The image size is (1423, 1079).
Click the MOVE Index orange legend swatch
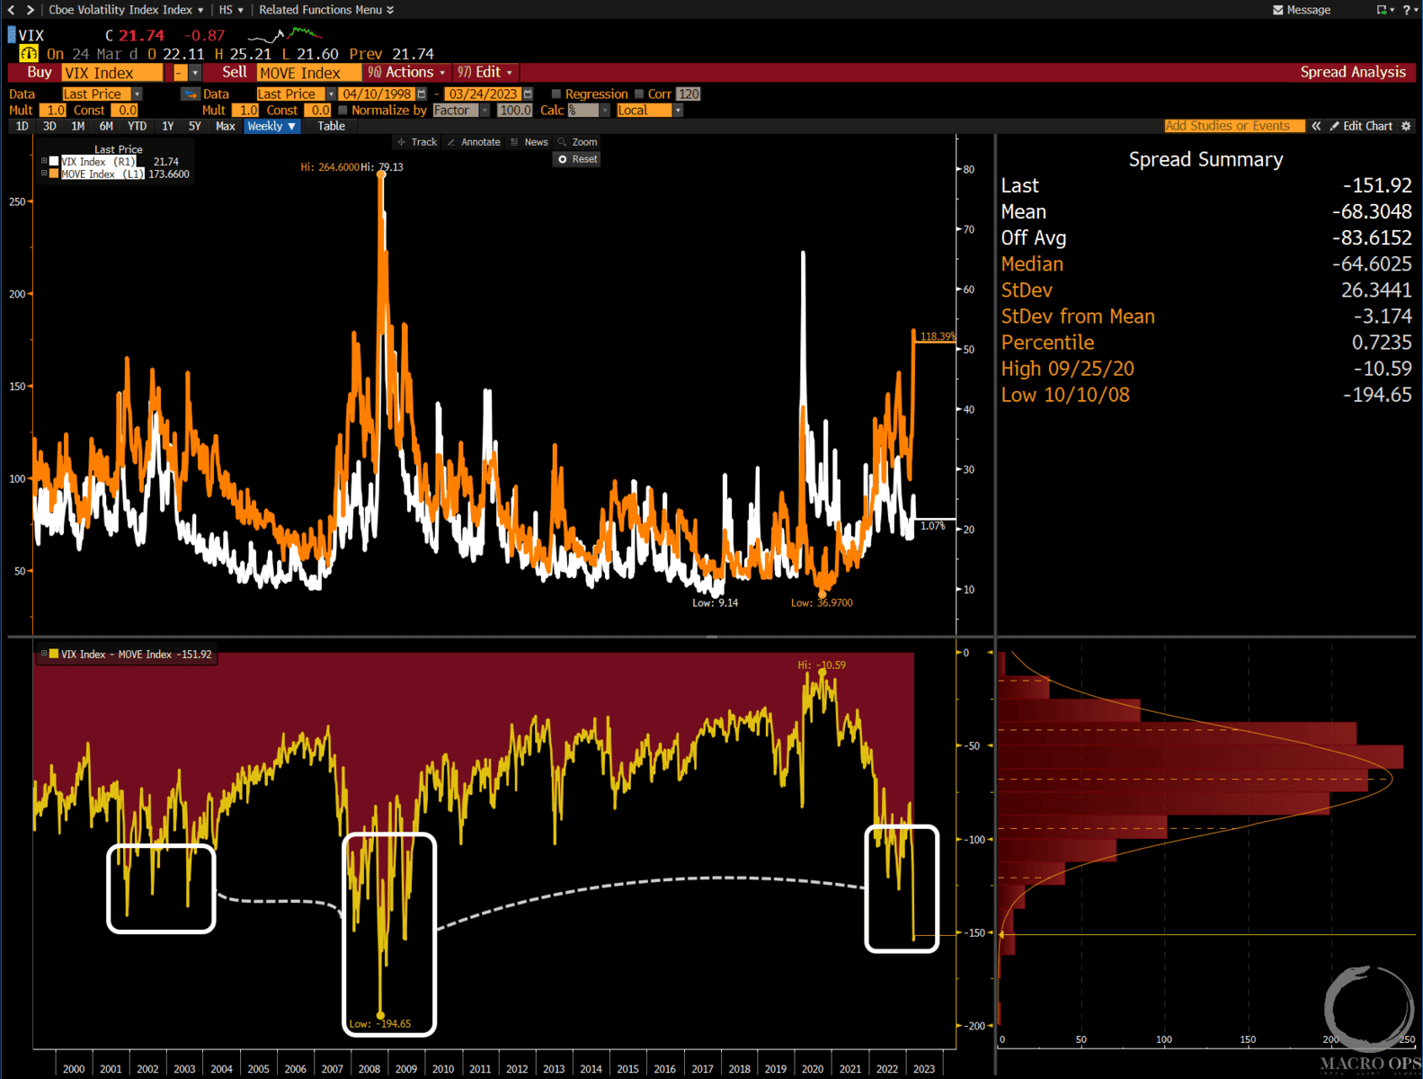click(x=54, y=174)
